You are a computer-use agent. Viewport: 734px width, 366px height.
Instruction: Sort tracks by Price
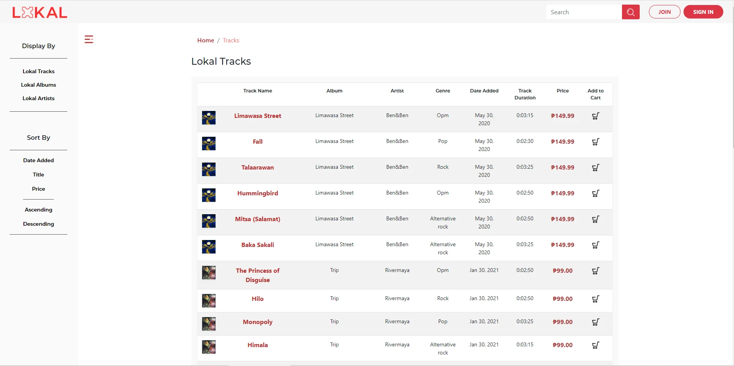38,189
